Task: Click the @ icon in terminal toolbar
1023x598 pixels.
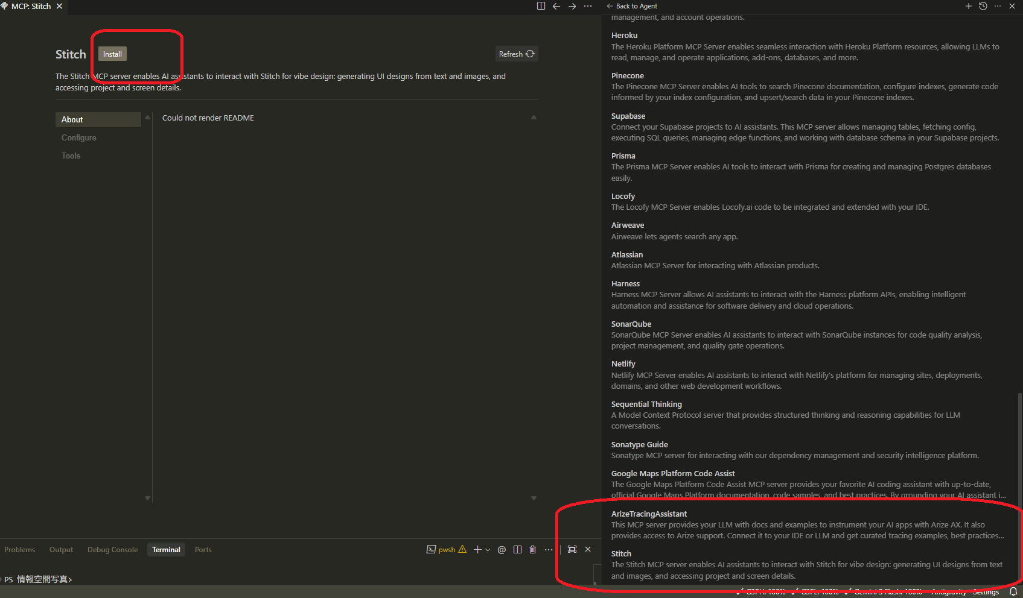Action: coord(502,550)
